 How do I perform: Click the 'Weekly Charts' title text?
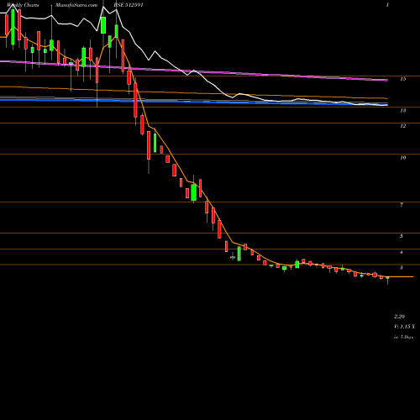point(23,5)
